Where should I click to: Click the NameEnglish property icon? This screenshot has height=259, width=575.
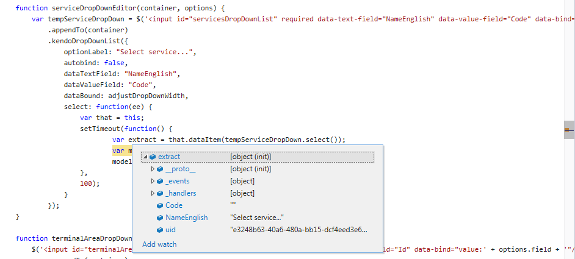pyautogui.click(x=160, y=218)
